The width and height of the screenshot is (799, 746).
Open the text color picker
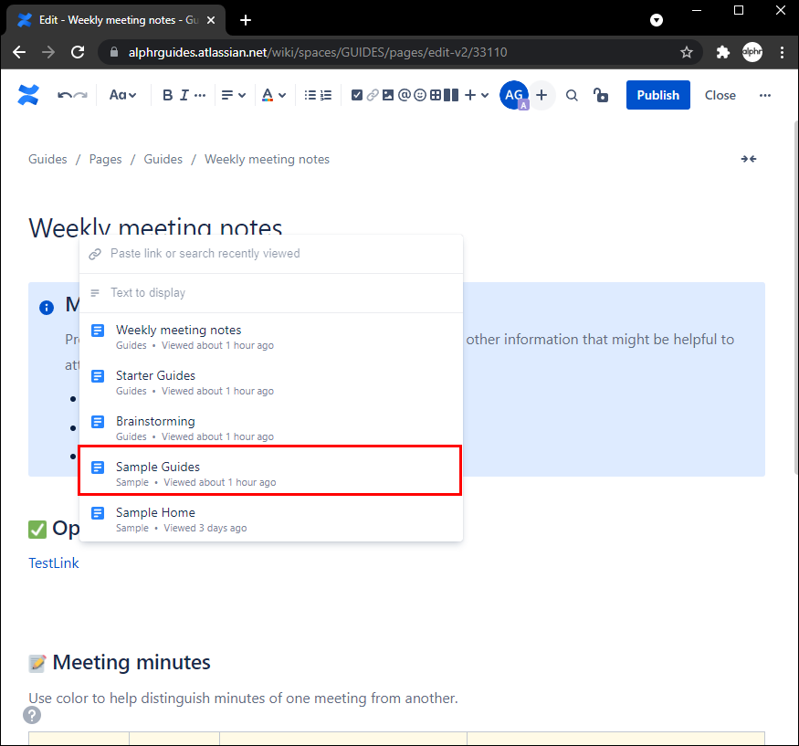click(274, 95)
